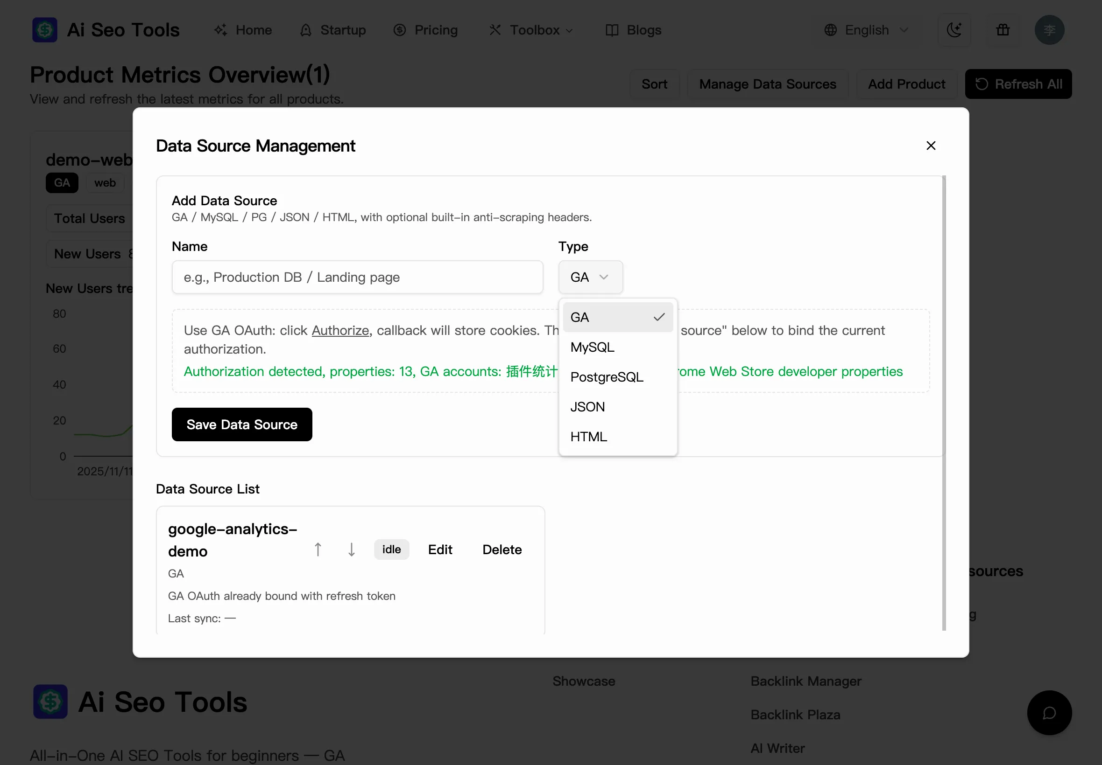Move google-analytics-demo down with the arrow icon
This screenshot has width=1102, height=765.
tap(351, 549)
